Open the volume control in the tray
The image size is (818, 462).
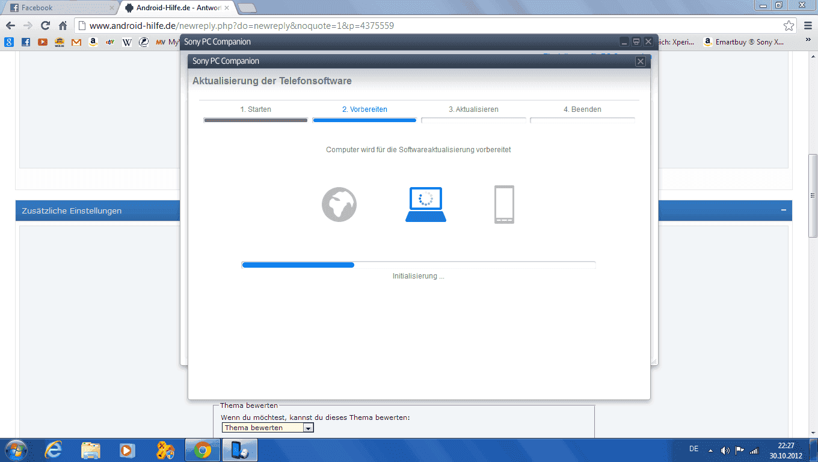point(725,450)
